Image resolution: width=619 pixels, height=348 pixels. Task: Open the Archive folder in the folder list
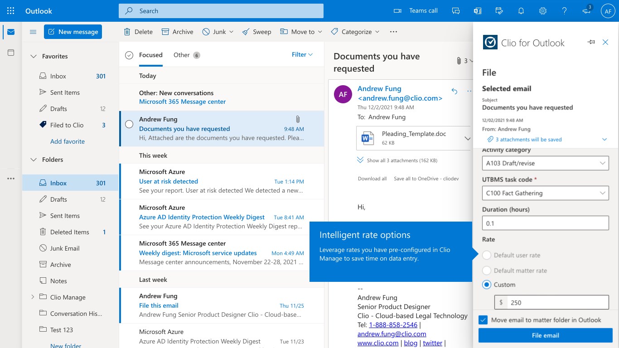point(70,265)
